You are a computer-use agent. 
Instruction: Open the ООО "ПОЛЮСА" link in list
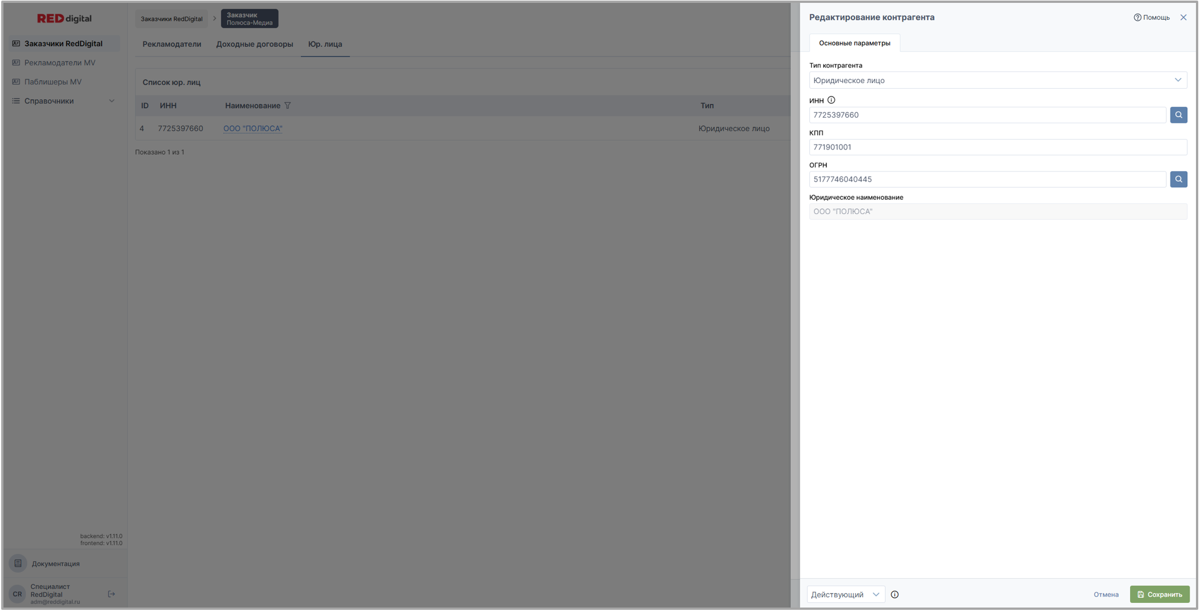pyautogui.click(x=252, y=129)
